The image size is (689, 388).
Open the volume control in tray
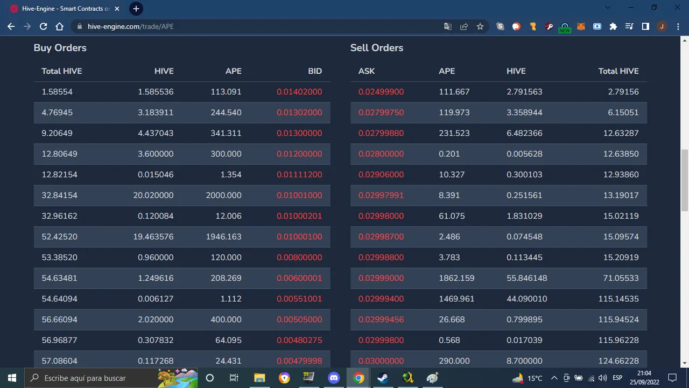tap(602, 378)
